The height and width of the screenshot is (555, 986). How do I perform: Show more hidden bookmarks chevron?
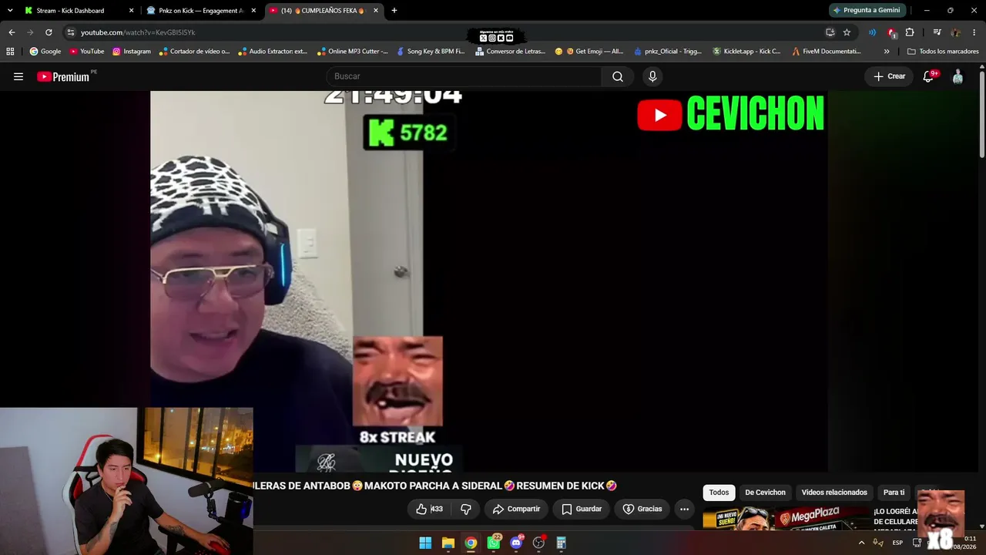[887, 52]
